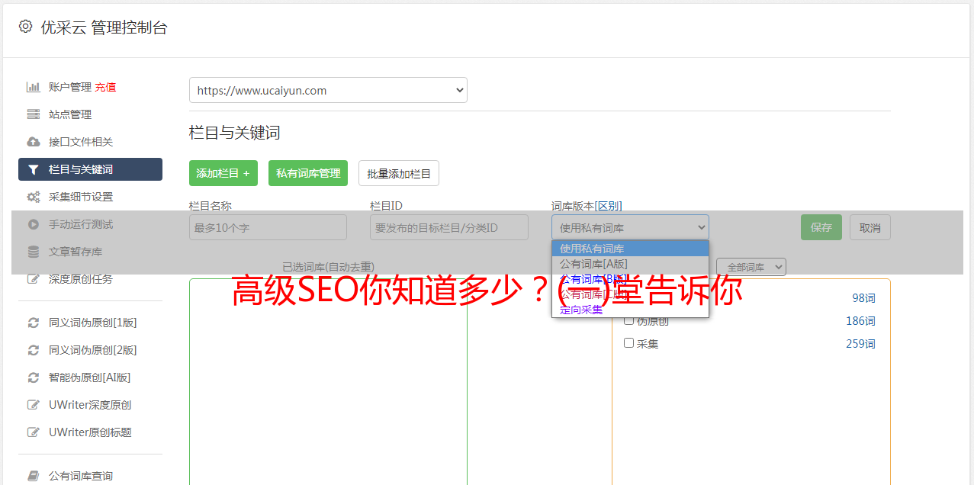Click the play icon of 手动运行测试
Screen dimensions: 974x485
pos(33,224)
